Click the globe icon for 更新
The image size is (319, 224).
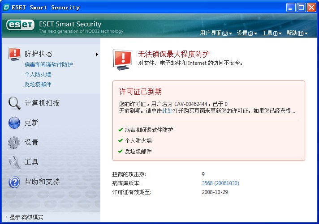14,123
